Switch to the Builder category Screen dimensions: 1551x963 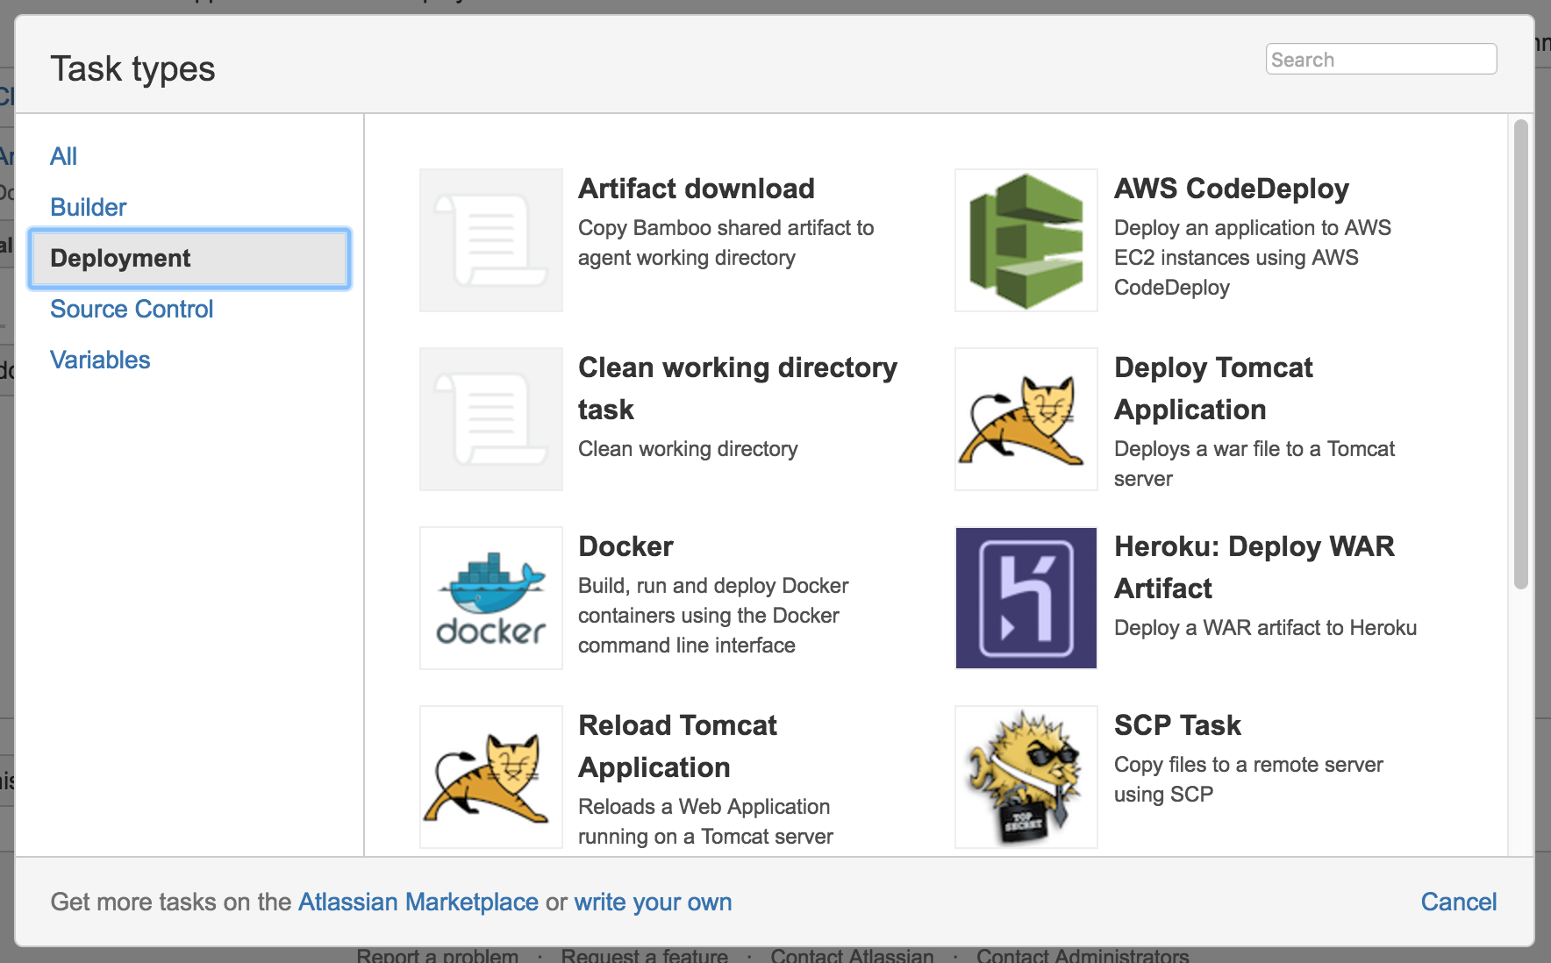coord(88,207)
